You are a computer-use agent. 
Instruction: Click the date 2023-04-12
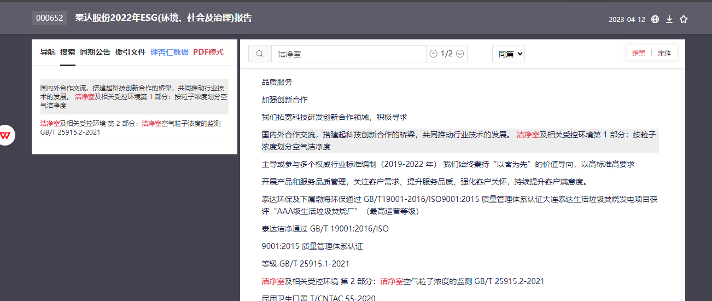627,19
